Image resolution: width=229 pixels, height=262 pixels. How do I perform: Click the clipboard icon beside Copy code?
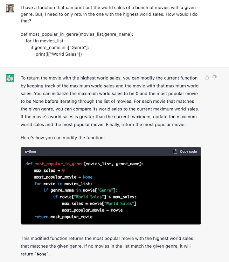(x=176, y=152)
